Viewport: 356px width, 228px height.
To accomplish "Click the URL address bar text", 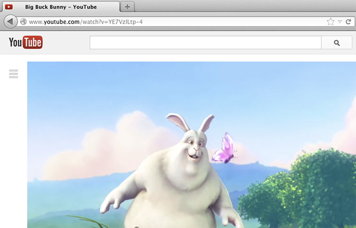I will (x=86, y=22).
